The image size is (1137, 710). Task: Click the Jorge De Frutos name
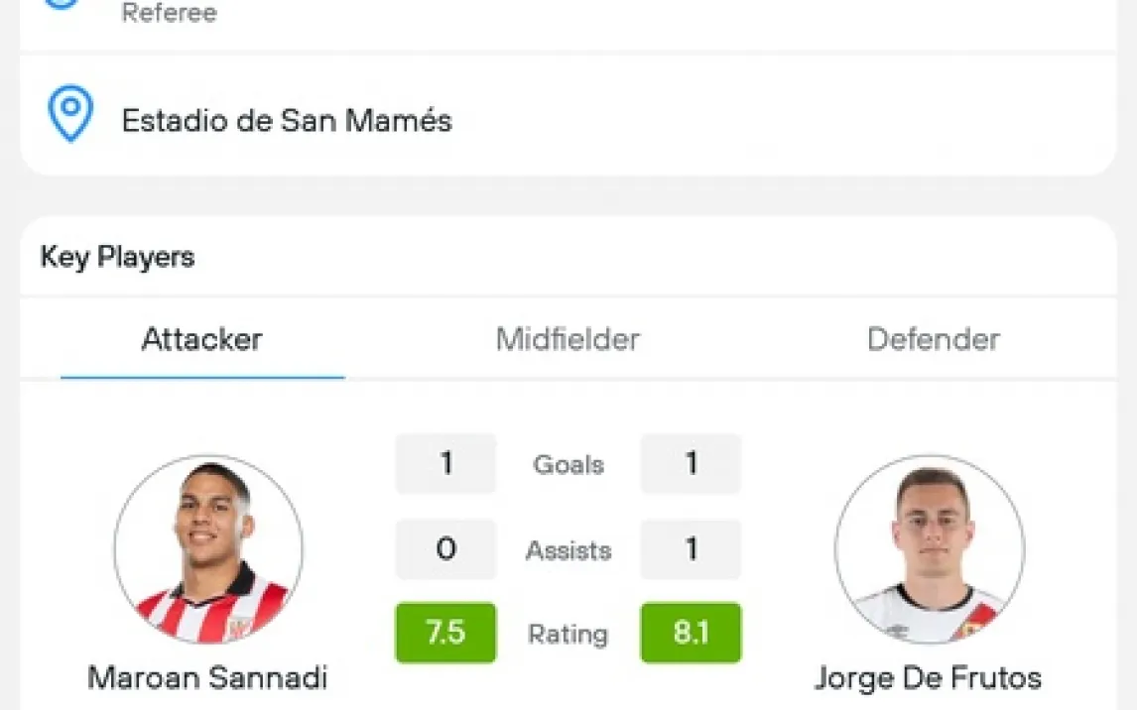(928, 678)
